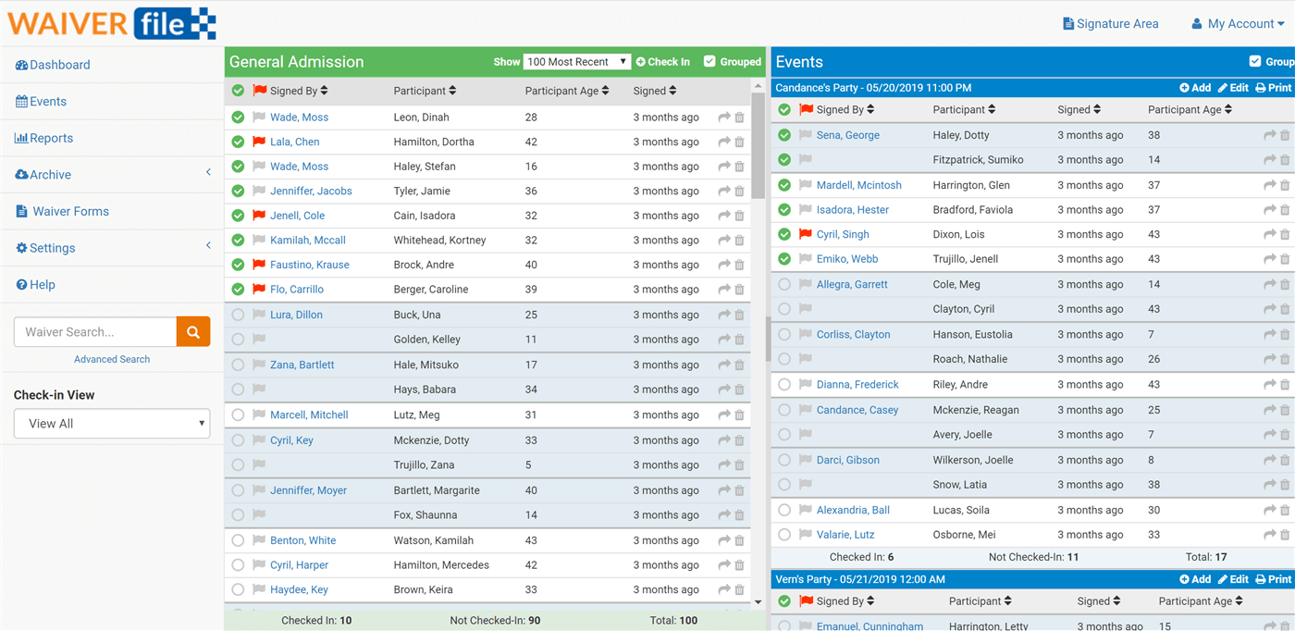Expand the My Account dropdown menu

point(1238,23)
